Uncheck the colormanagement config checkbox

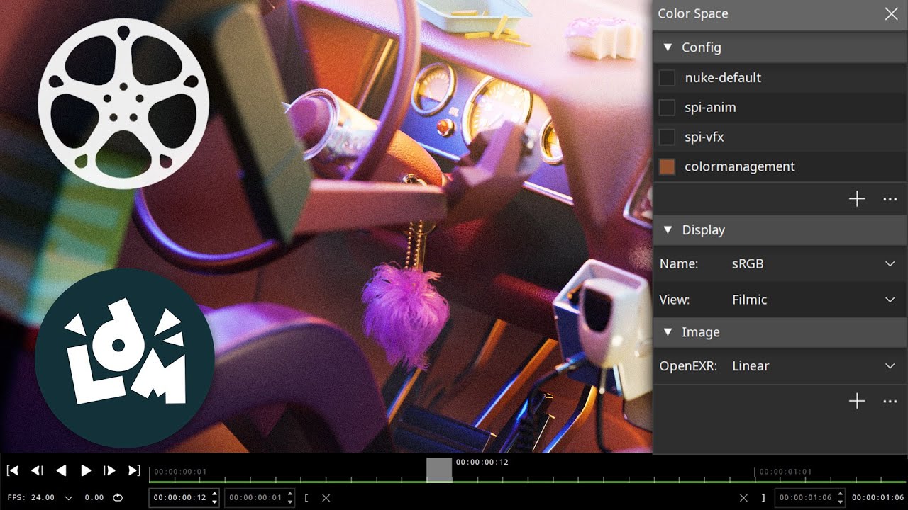coord(667,167)
